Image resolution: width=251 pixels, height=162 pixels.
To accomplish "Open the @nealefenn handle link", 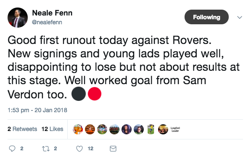I will pyautogui.click(x=47, y=22).
